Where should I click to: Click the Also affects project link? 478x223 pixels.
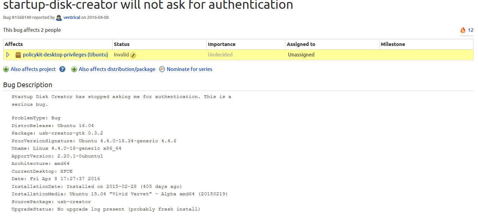click(33, 69)
